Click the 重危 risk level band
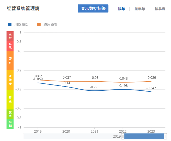 coord(10,36)
